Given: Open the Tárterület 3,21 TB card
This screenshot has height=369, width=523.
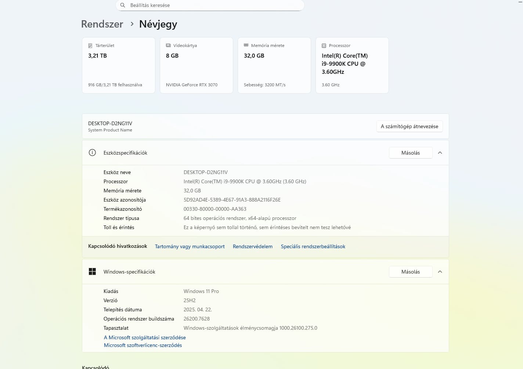Looking at the screenshot, I should click(x=119, y=65).
